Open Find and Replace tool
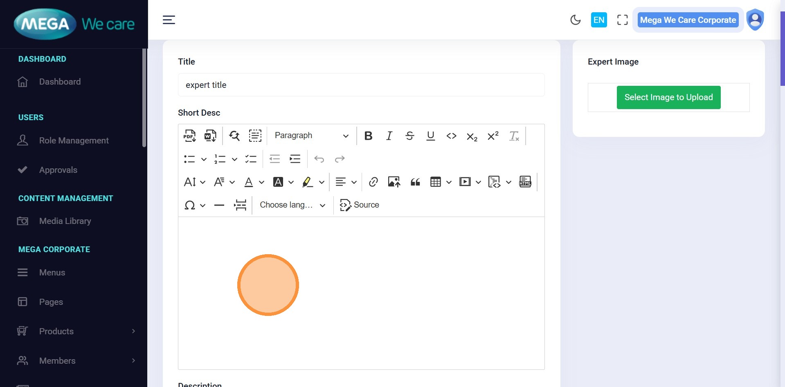Viewport: 785px width, 387px height. coord(234,136)
